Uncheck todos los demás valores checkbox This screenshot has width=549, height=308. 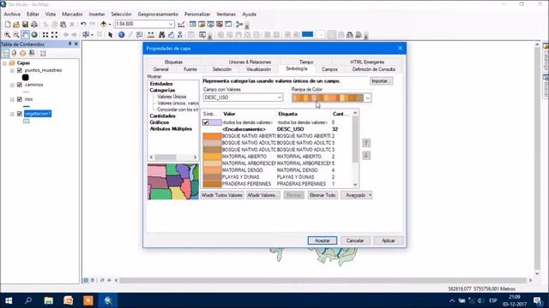point(206,122)
